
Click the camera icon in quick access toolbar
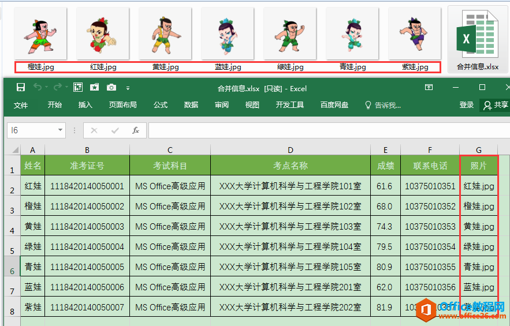tap(111, 87)
